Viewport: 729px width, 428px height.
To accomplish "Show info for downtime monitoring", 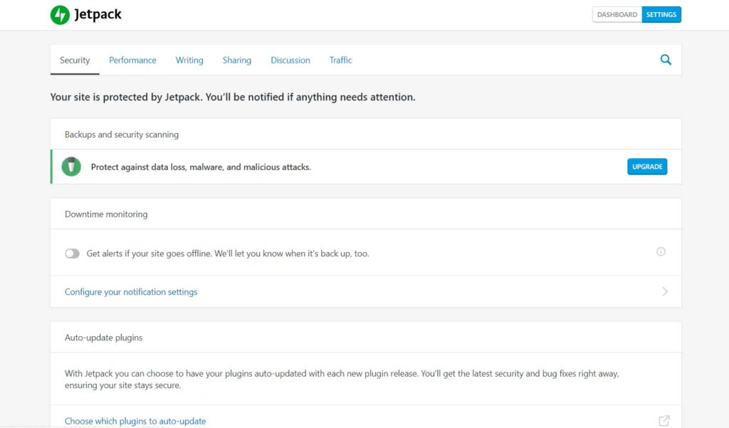I will [x=661, y=251].
